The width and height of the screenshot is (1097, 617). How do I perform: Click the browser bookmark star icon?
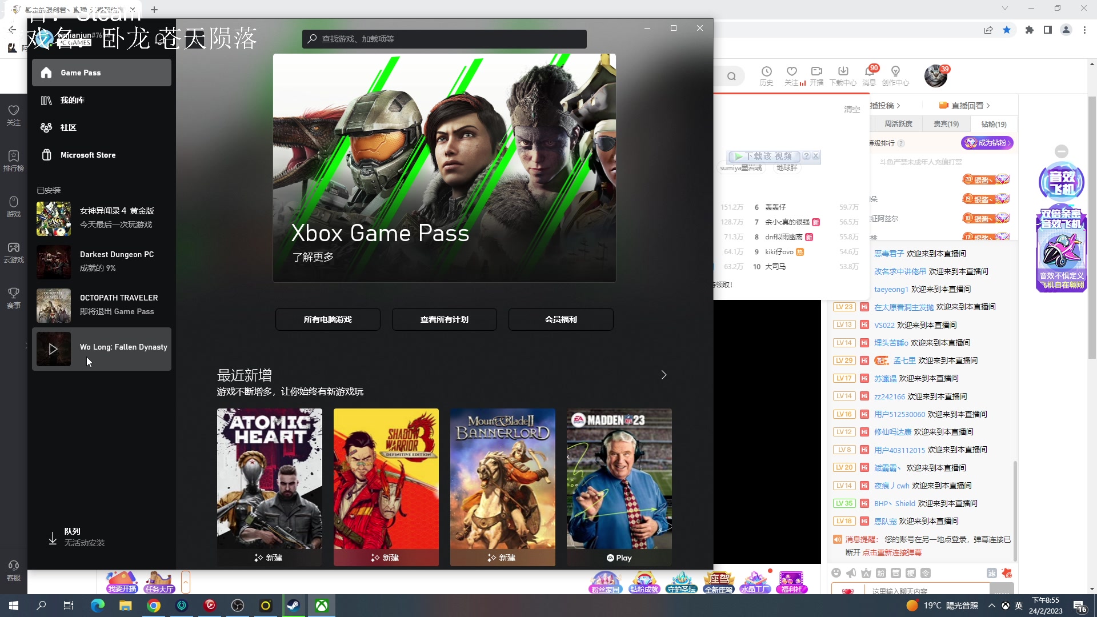pos(1007,30)
